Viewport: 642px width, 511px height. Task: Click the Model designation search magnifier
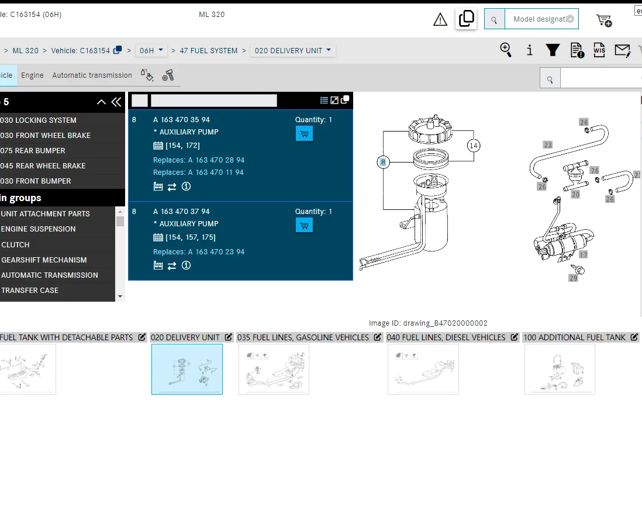tap(494, 19)
